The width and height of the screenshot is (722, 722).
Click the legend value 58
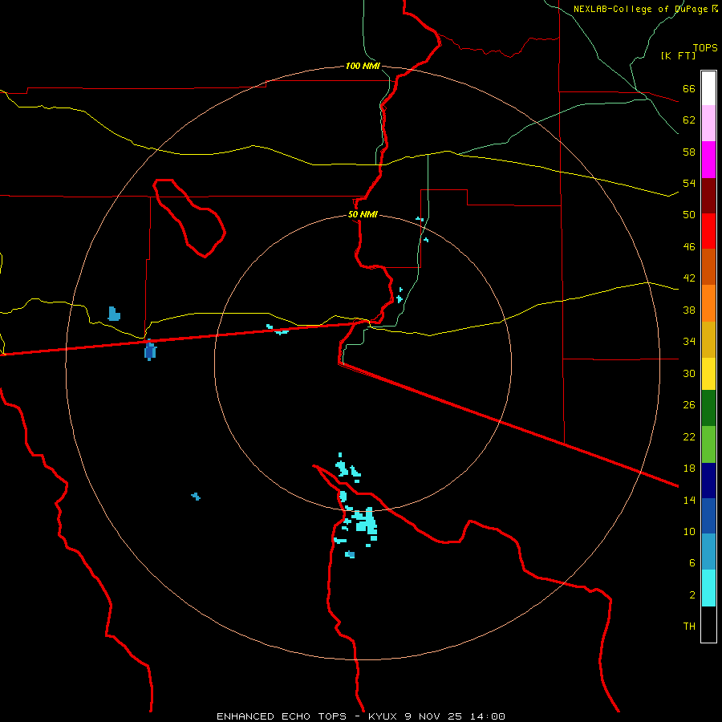689,152
